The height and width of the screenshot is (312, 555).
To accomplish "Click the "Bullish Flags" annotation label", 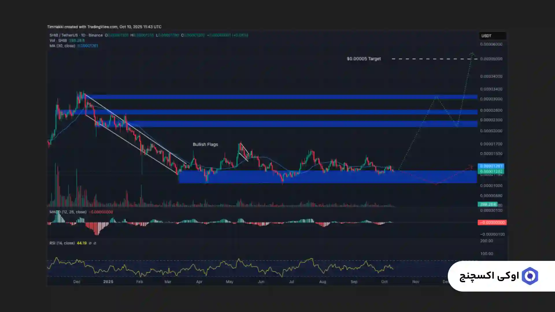I will click(x=205, y=144).
